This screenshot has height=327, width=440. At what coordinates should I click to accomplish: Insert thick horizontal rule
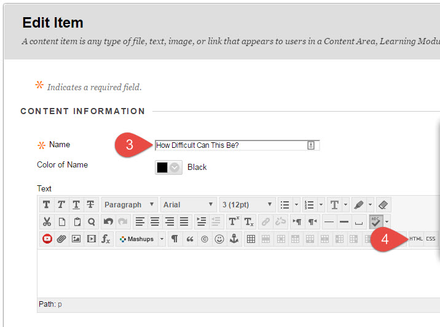(x=344, y=222)
